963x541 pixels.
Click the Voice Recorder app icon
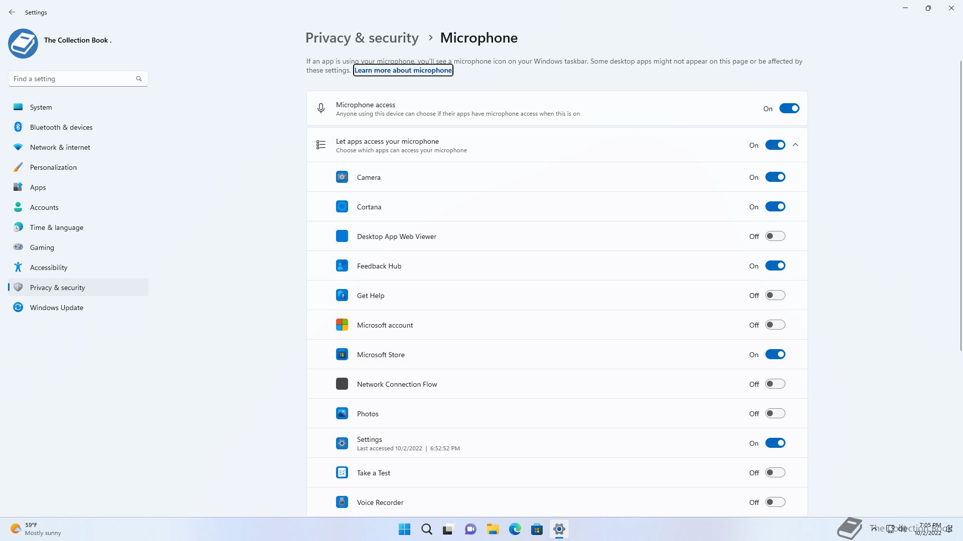pyautogui.click(x=342, y=502)
